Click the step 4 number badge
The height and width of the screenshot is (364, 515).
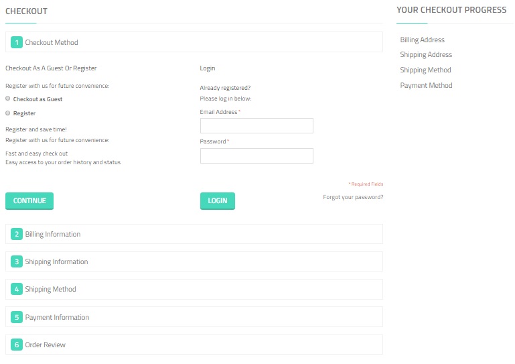click(x=17, y=289)
